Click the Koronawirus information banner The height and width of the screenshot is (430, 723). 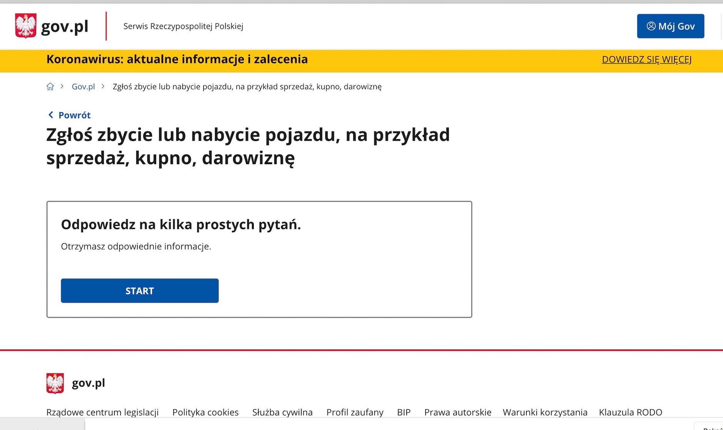coord(177,59)
